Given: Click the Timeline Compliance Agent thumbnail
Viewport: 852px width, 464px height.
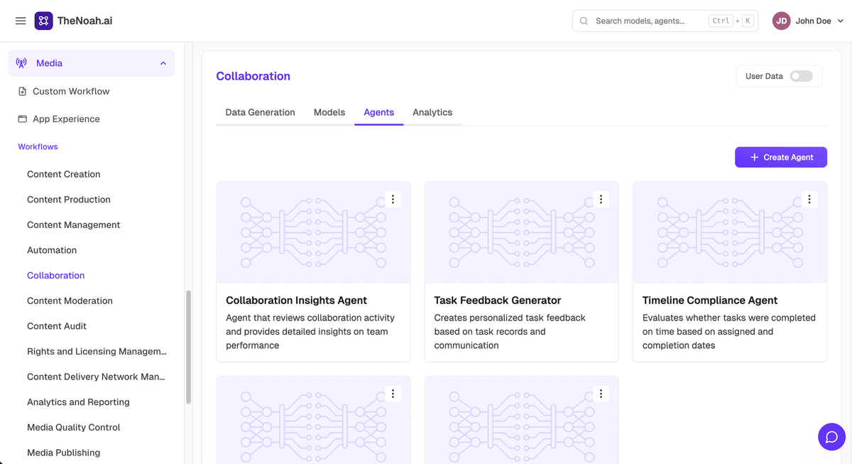Looking at the screenshot, I should click(x=730, y=232).
